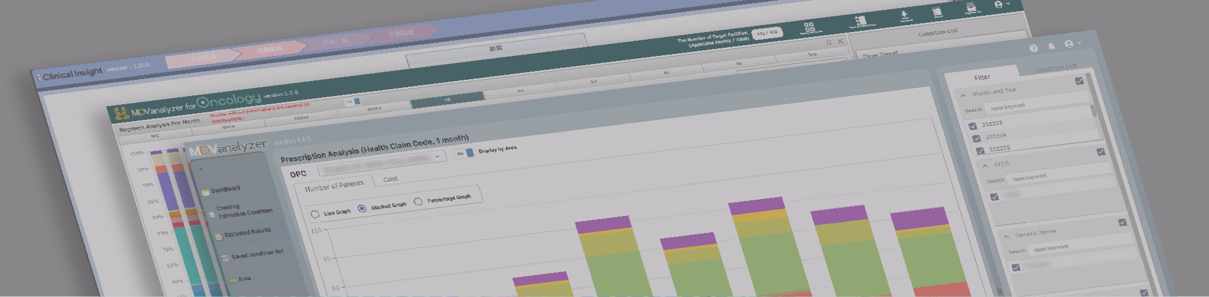This screenshot has width=1209, height=297.
Task: Collapse the ATC5 filter section
Action: click(x=985, y=166)
